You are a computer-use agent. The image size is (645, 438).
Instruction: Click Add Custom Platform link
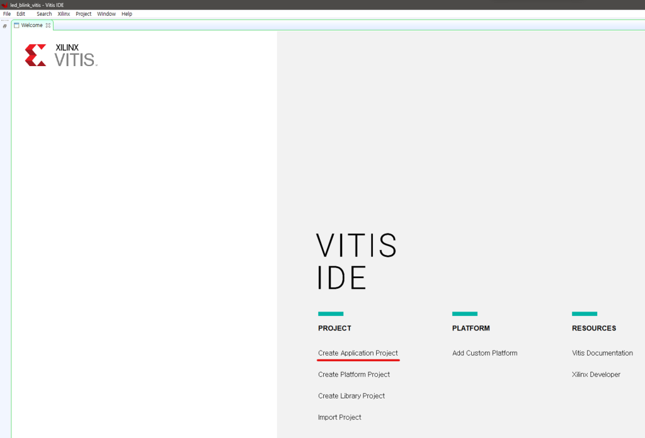click(x=484, y=353)
